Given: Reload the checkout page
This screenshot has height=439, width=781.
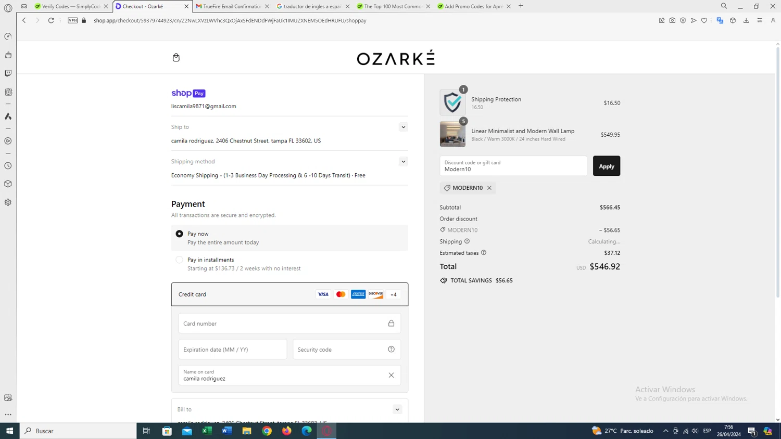Looking at the screenshot, I should coord(51,20).
